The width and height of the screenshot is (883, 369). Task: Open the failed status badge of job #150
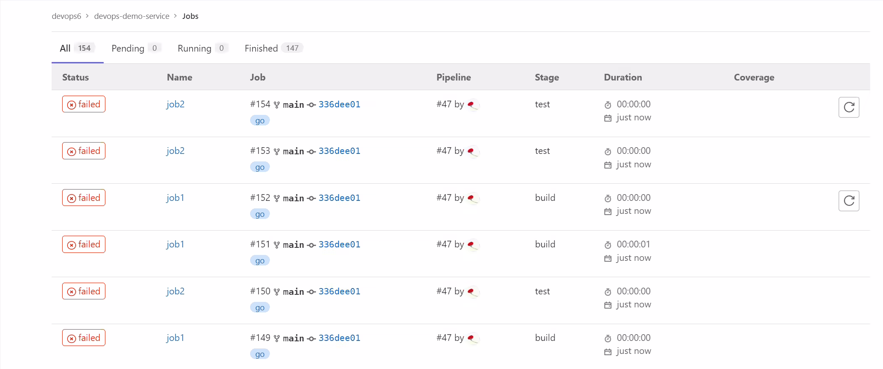(x=84, y=291)
